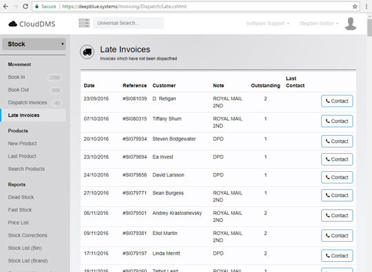This screenshot has width=372, height=272.
Task: Open Dead Stock report
Action: pos(21,197)
